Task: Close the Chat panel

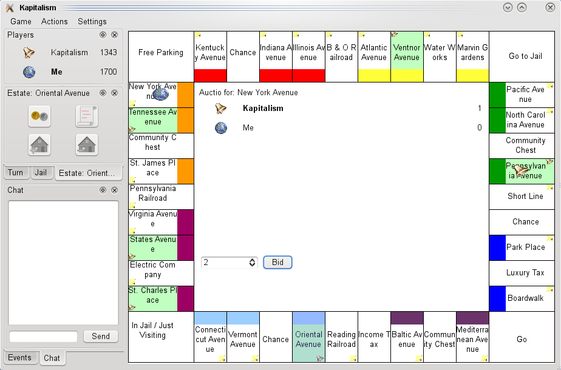Action: 115,190
